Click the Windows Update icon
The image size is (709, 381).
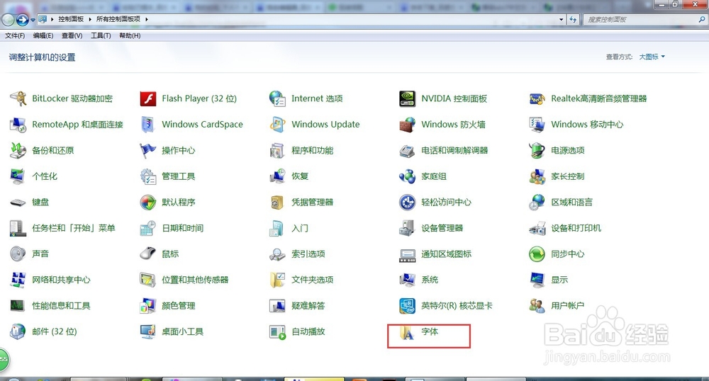click(x=277, y=125)
